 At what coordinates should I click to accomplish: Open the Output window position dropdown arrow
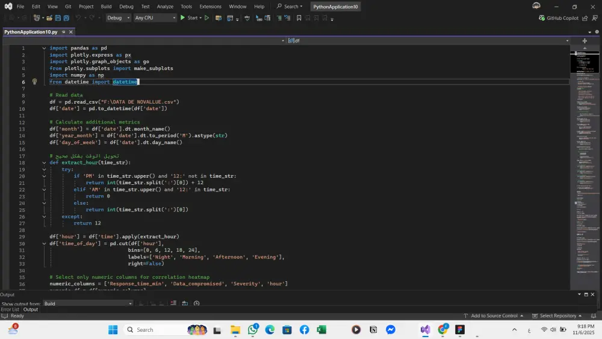point(579,294)
